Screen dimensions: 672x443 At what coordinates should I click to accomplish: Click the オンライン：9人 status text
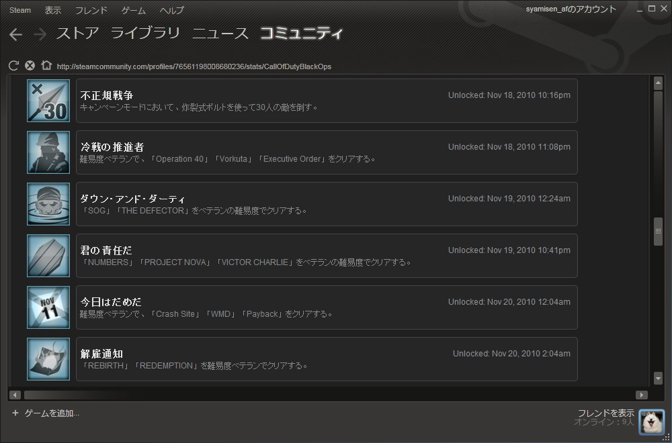604,422
